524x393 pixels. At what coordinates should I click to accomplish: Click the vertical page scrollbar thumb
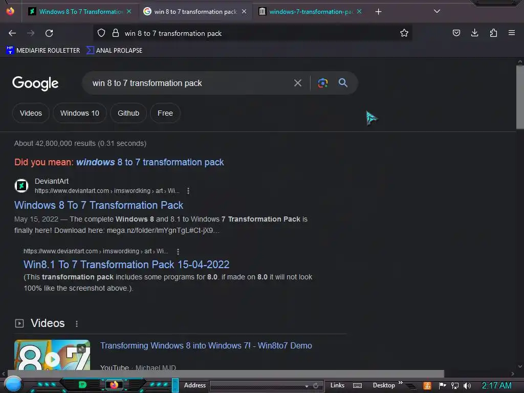pos(520,97)
